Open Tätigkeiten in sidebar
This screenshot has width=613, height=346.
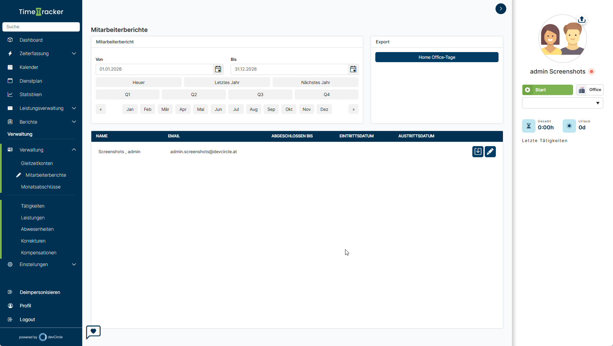[33, 206]
